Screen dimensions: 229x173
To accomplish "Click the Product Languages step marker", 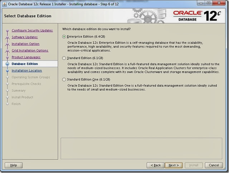I will tap(8, 57).
